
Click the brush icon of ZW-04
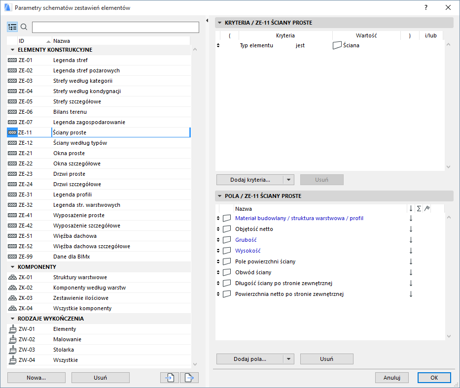[13, 360]
